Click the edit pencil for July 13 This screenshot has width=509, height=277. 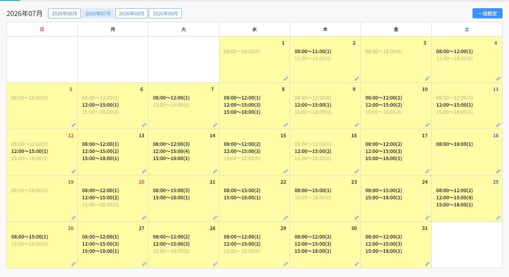click(x=144, y=171)
